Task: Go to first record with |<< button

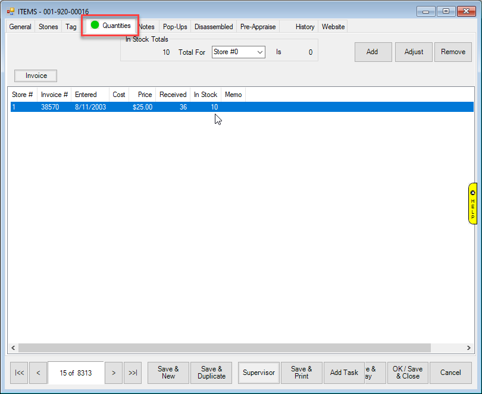Action: pyautogui.click(x=19, y=373)
